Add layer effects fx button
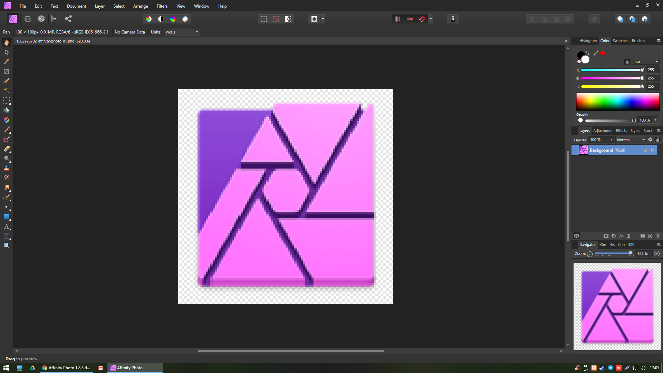The height and width of the screenshot is (373, 663). [621, 236]
